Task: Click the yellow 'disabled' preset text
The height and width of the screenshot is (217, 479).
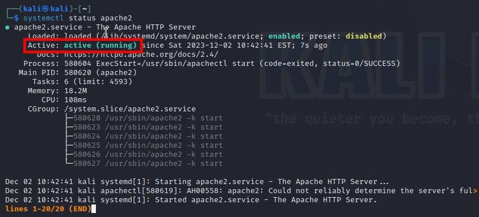Action: pos(364,36)
